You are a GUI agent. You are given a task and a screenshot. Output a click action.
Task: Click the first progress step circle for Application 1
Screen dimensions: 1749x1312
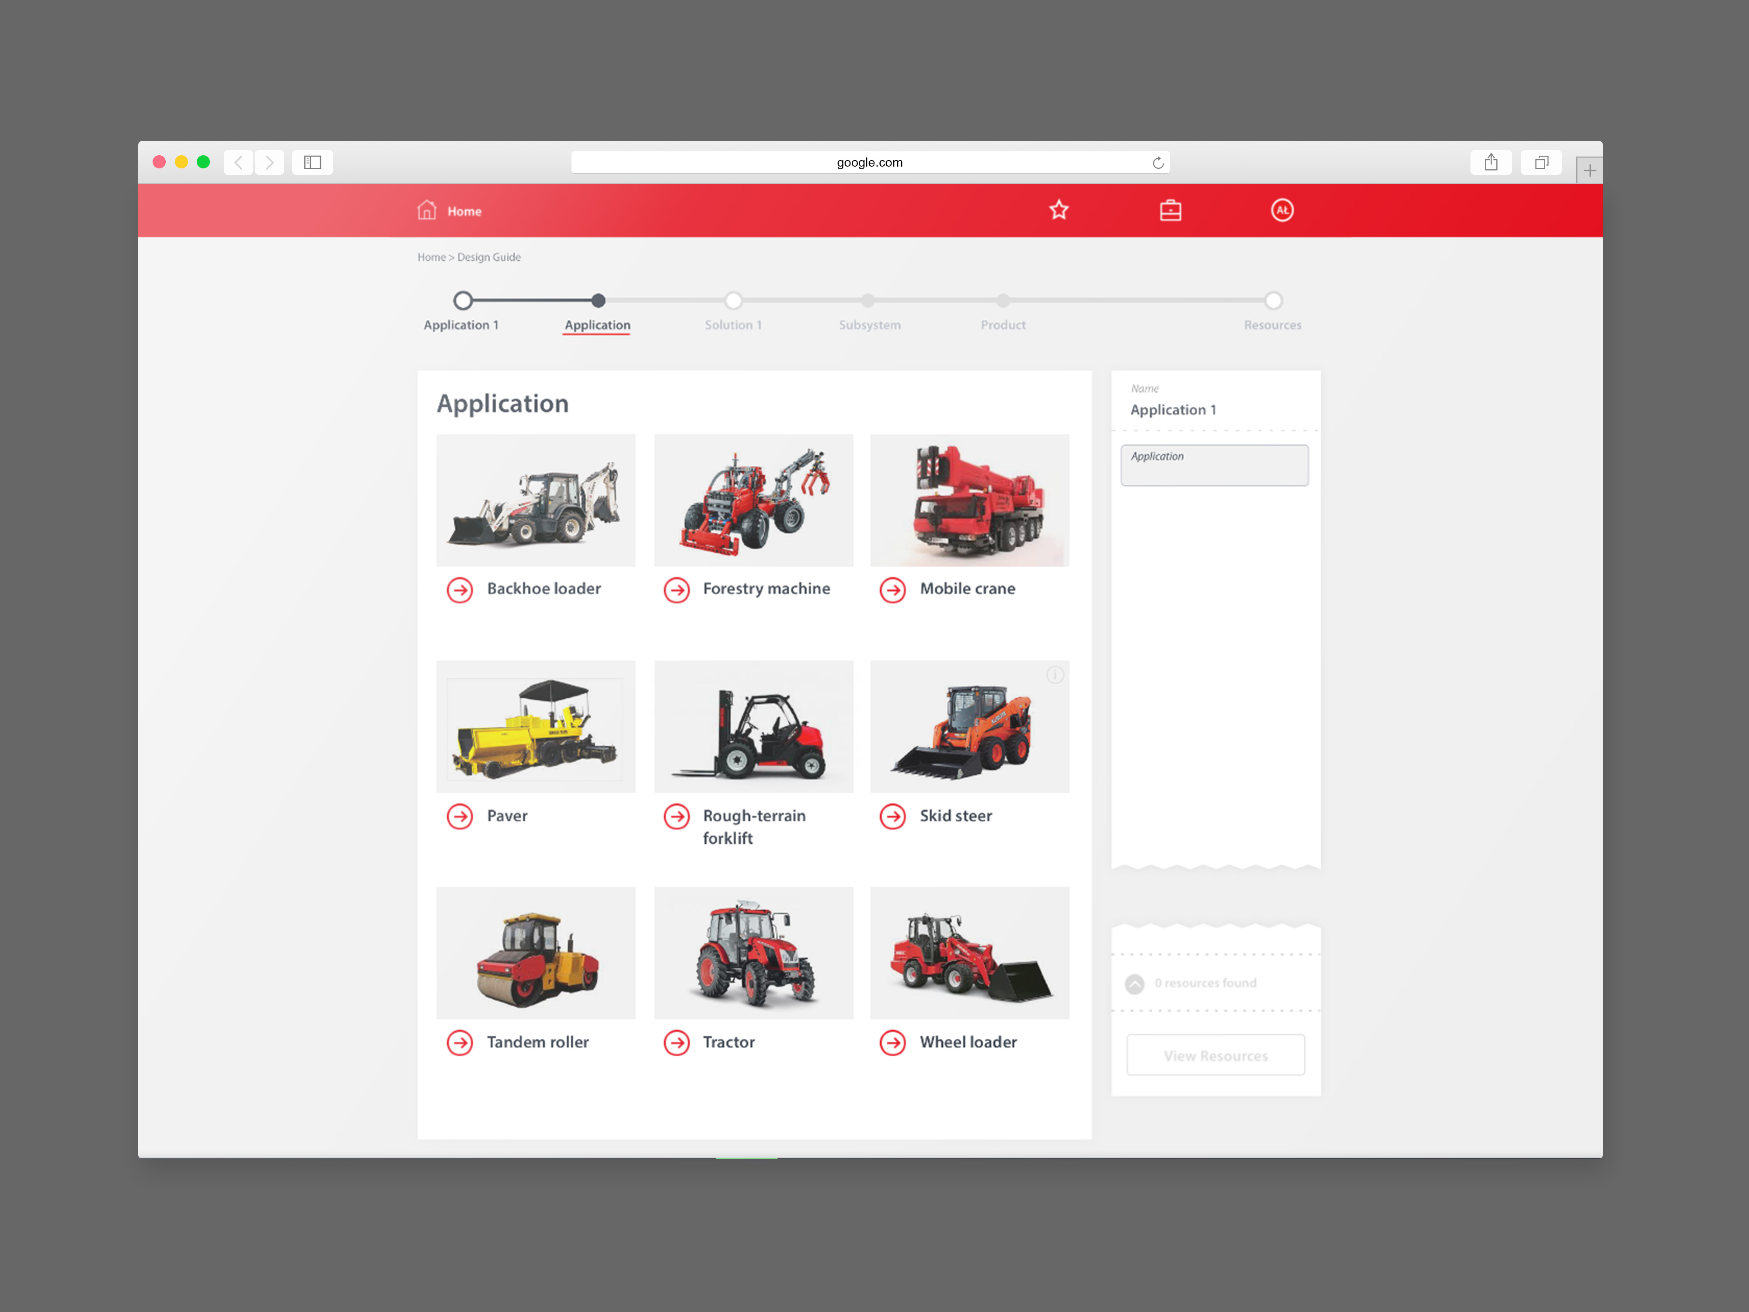(463, 300)
